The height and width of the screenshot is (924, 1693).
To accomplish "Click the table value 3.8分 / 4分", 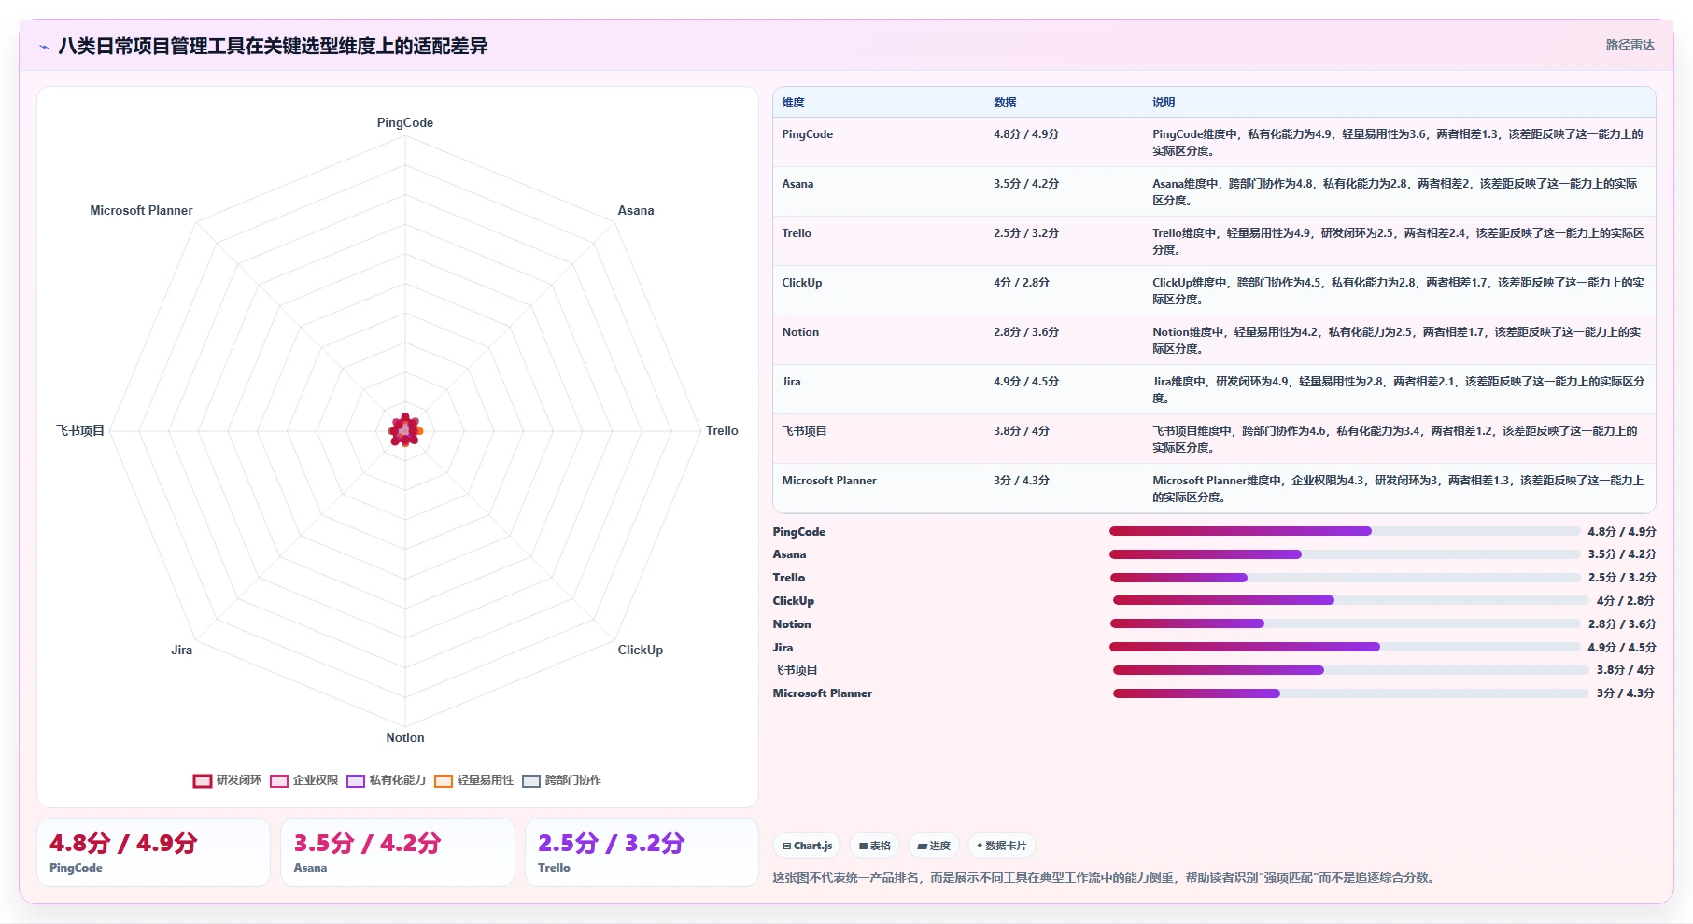I will [1022, 431].
